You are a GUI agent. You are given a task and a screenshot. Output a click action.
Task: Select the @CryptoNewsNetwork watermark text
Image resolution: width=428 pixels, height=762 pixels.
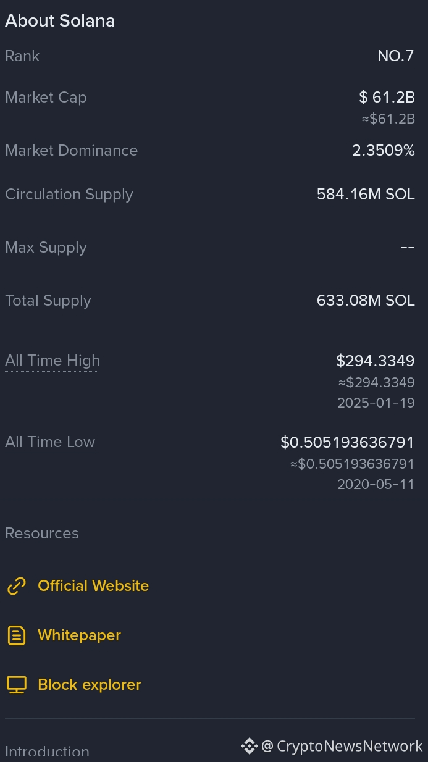342,746
